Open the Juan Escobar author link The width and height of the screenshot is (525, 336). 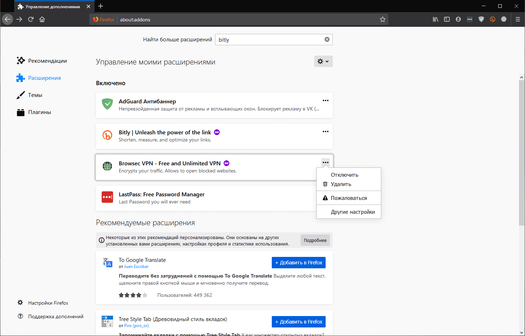[x=136, y=266]
